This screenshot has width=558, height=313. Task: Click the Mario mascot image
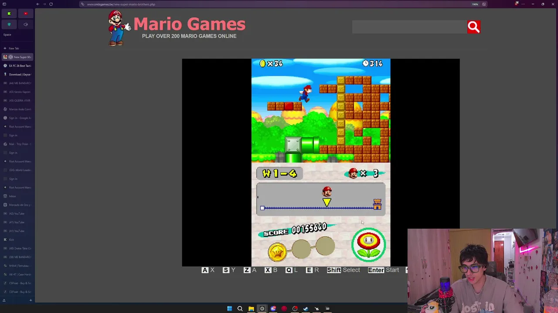coord(119,28)
